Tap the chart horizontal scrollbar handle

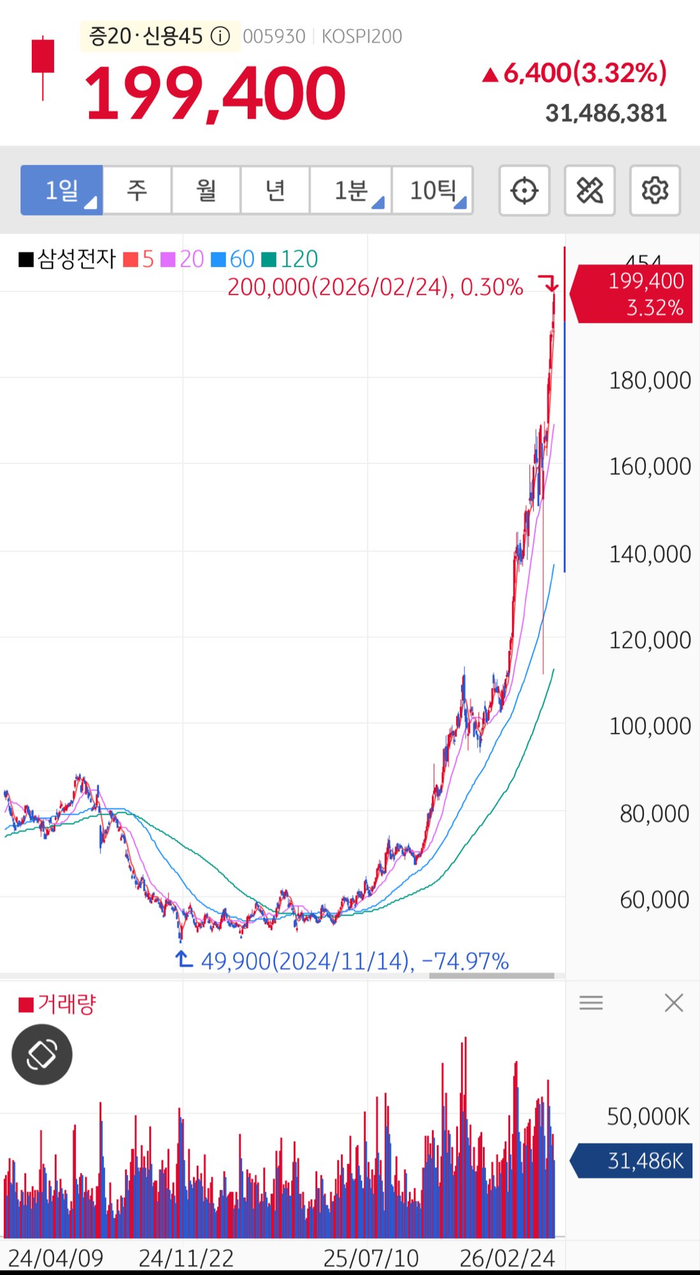coord(491,975)
